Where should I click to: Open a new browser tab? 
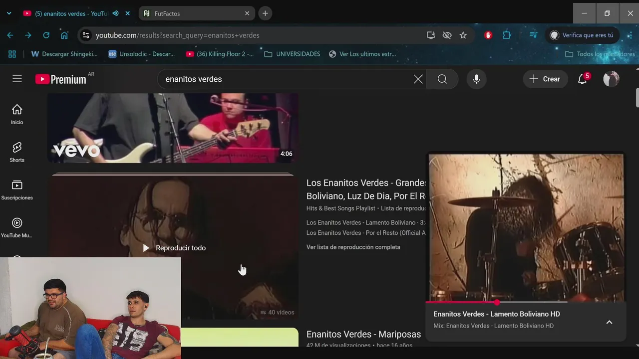[265, 13]
